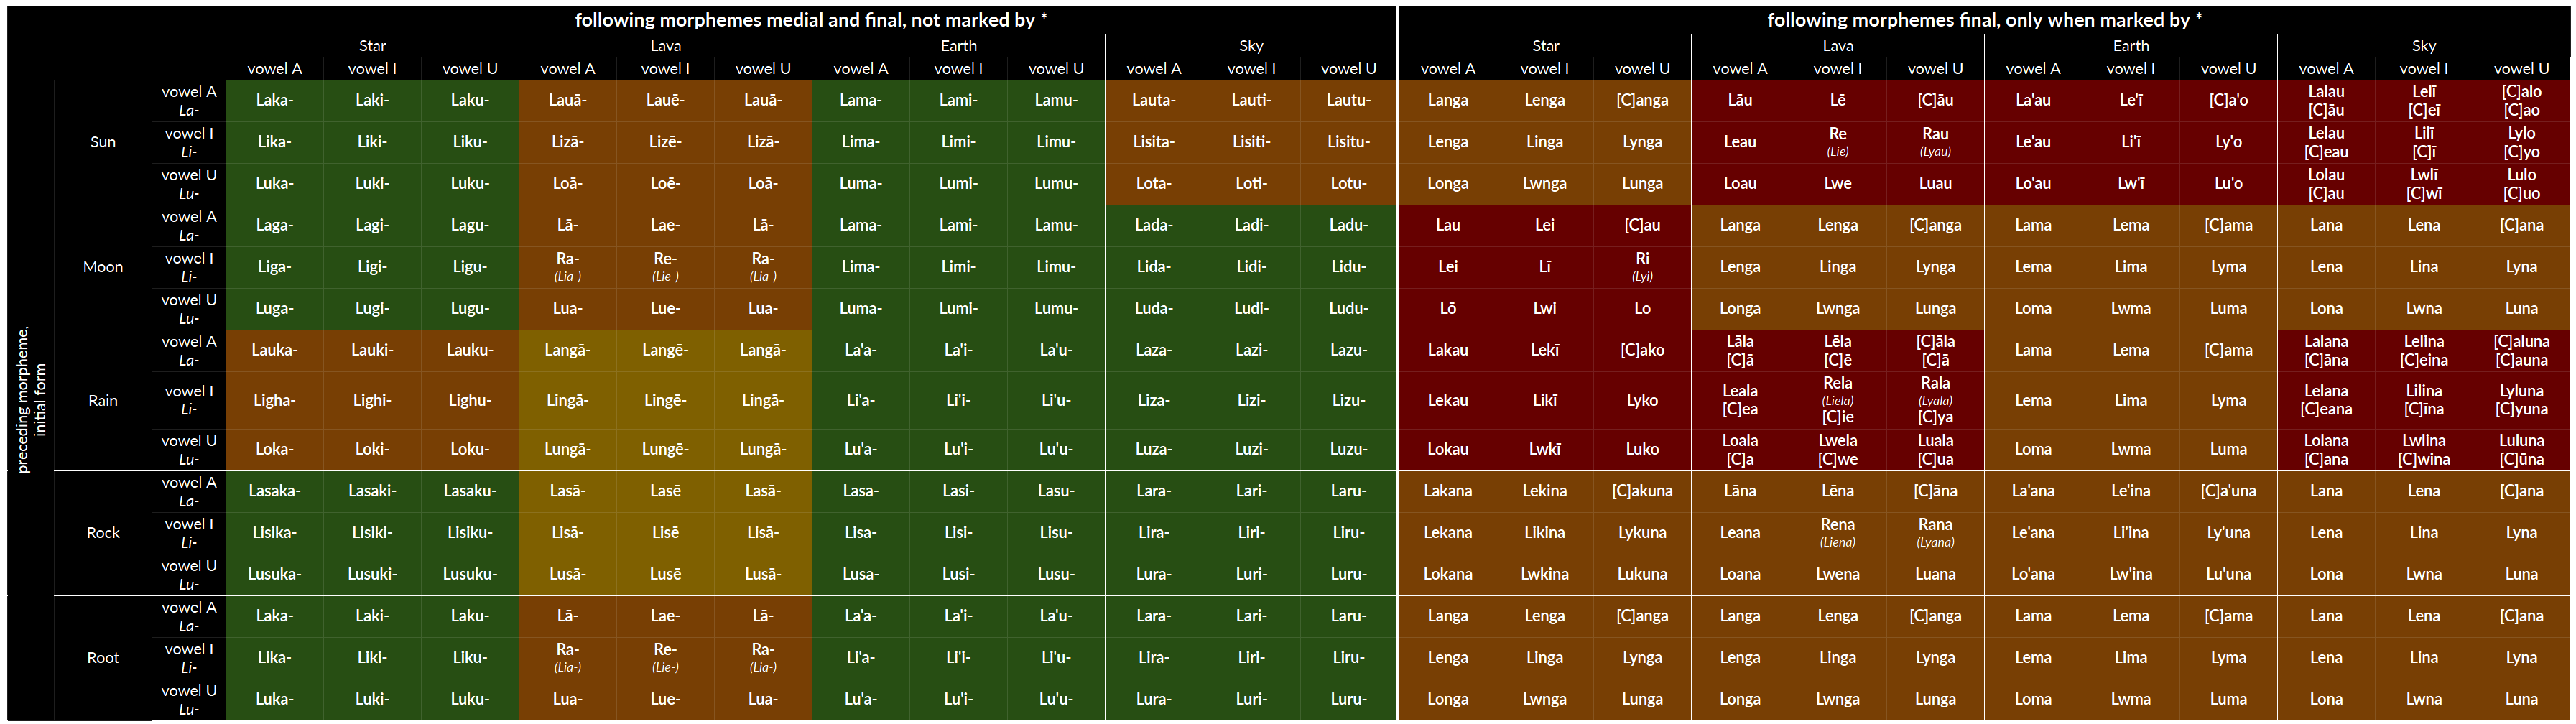The image size is (2576, 724).
Task: Click the 'Lwkina' cell in right table
Action: click(1545, 574)
